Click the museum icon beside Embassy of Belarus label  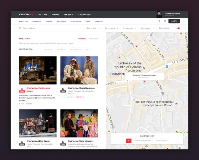click(x=144, y=68)
